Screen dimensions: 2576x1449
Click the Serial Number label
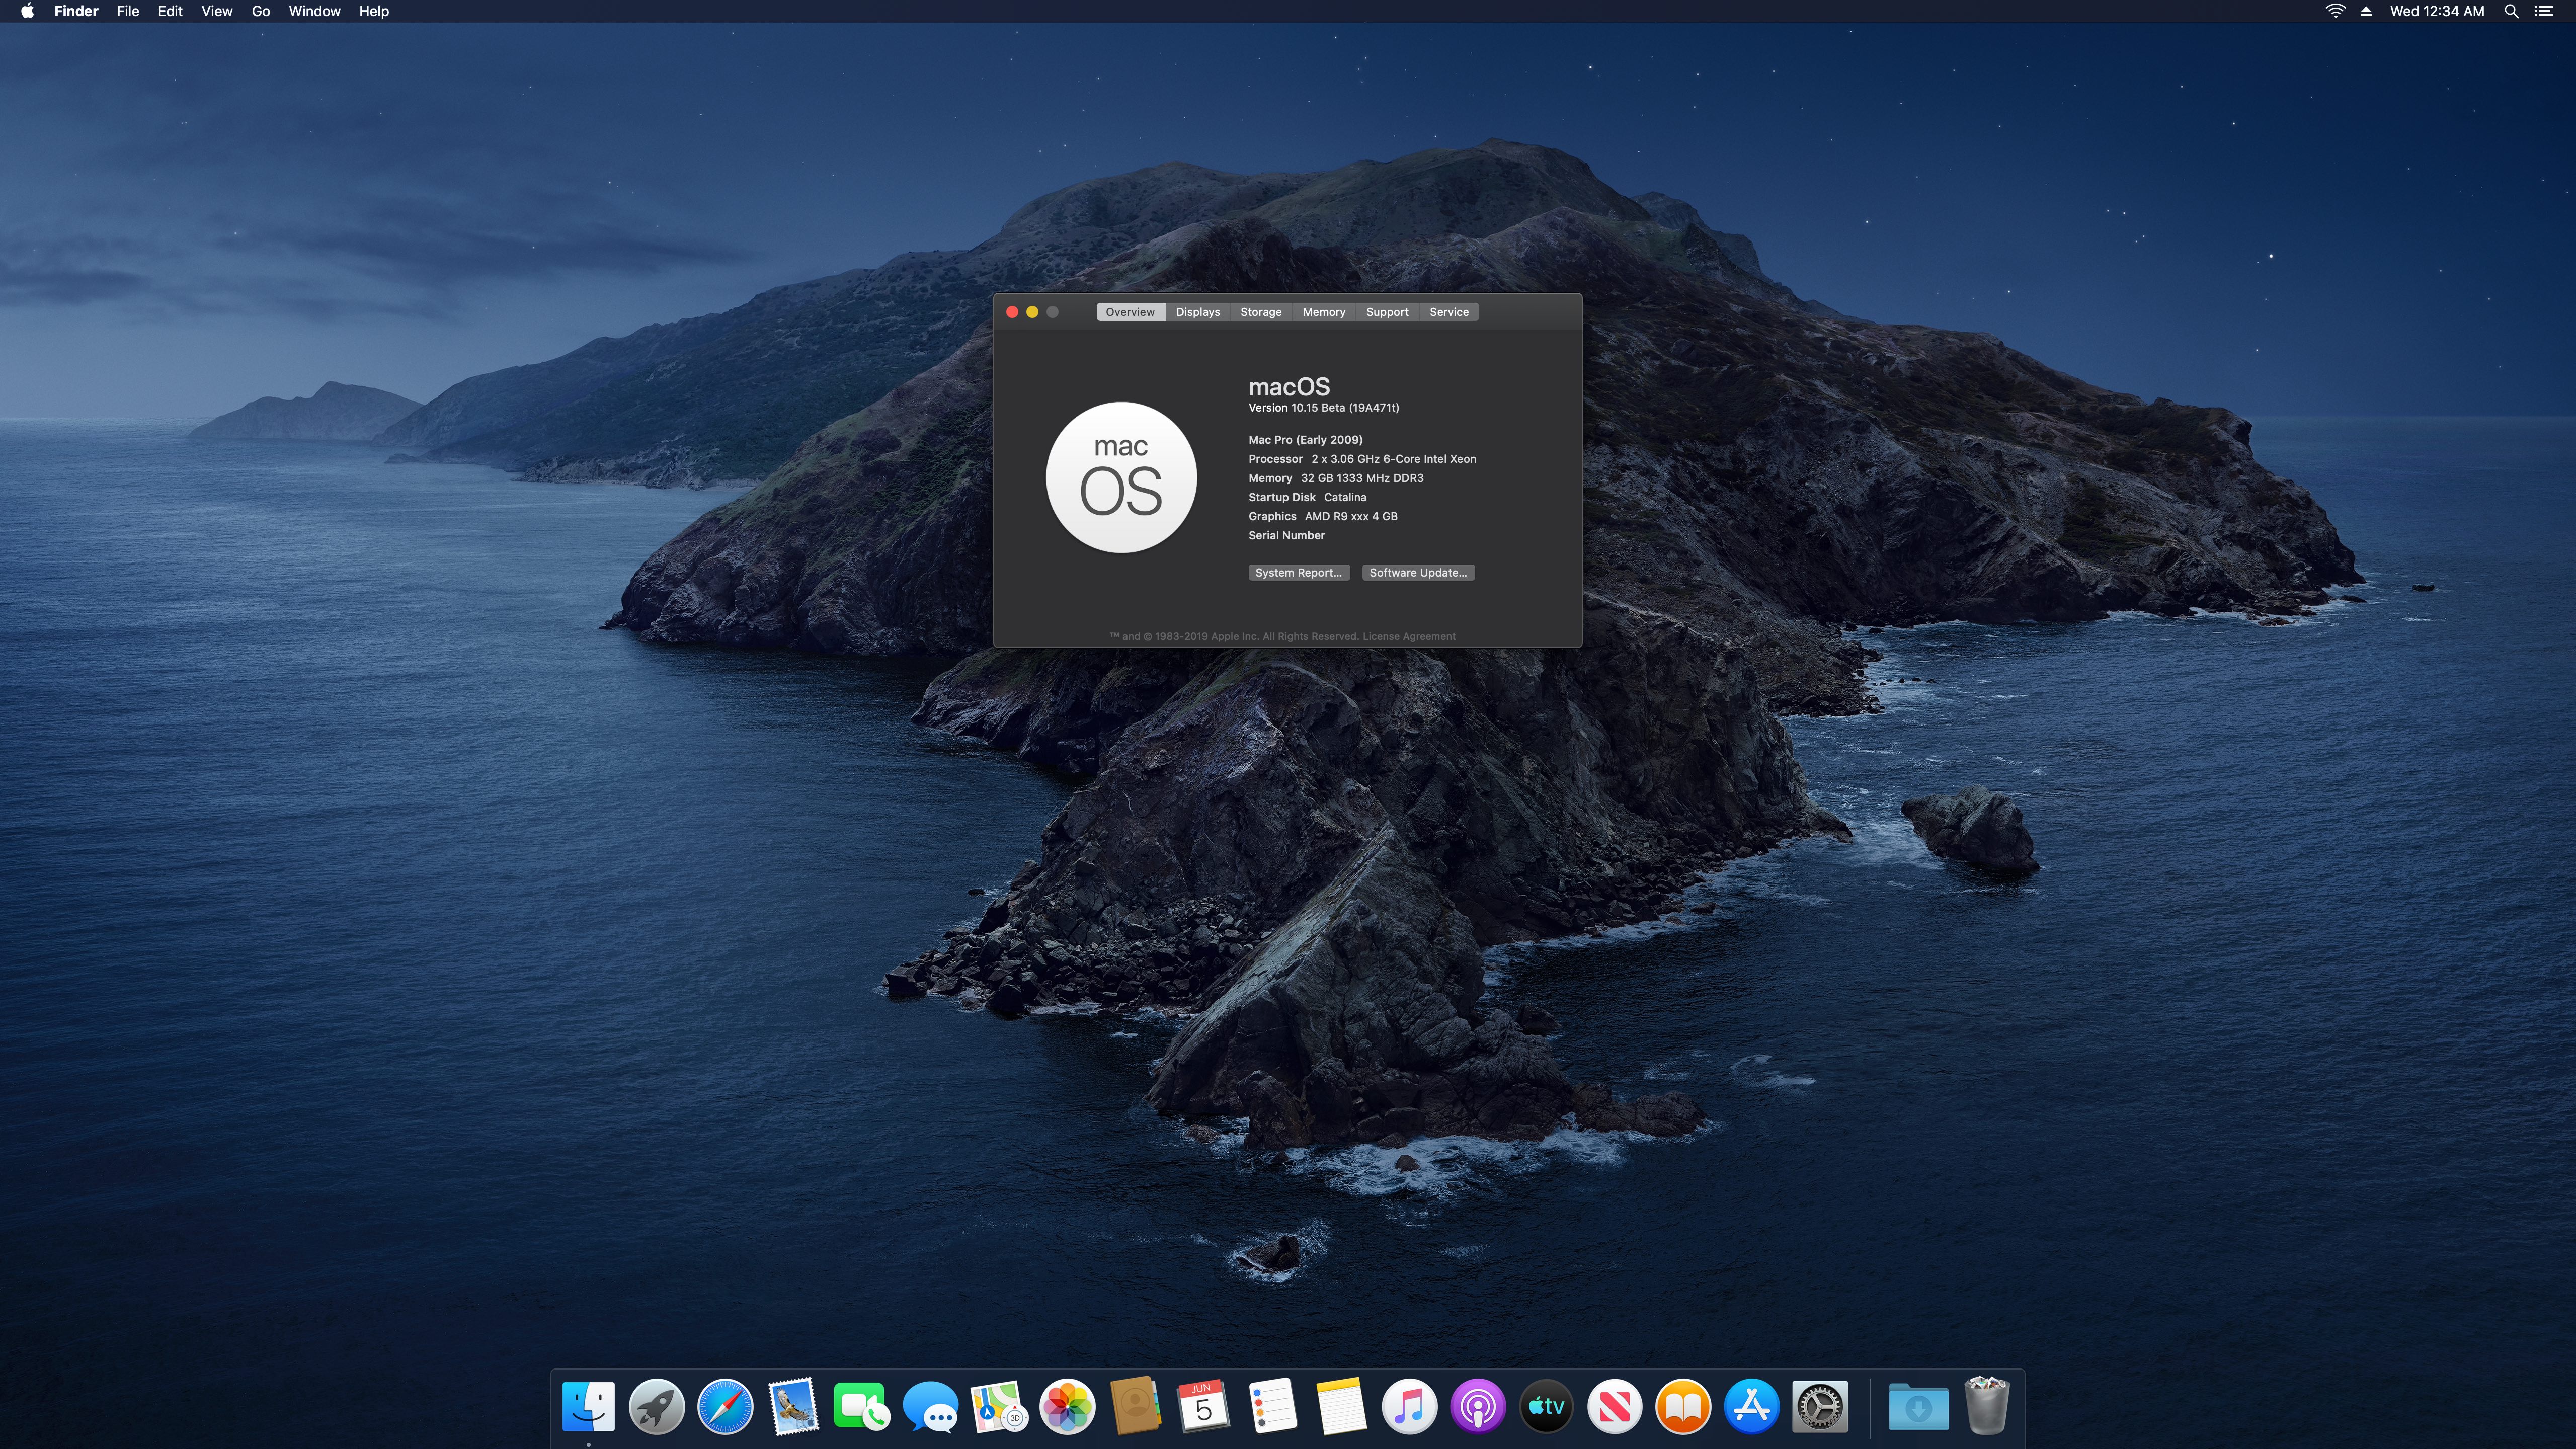[x=1286, y=535]
